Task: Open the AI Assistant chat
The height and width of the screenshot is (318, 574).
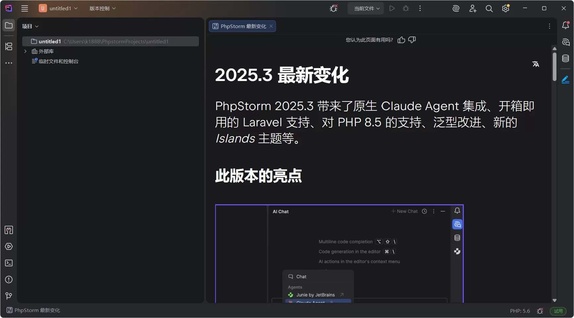Action: [x=565, y=42]
